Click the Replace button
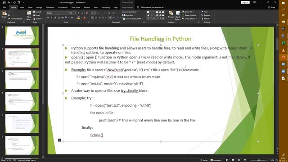 pyautogui.click(x=207, y=15)
